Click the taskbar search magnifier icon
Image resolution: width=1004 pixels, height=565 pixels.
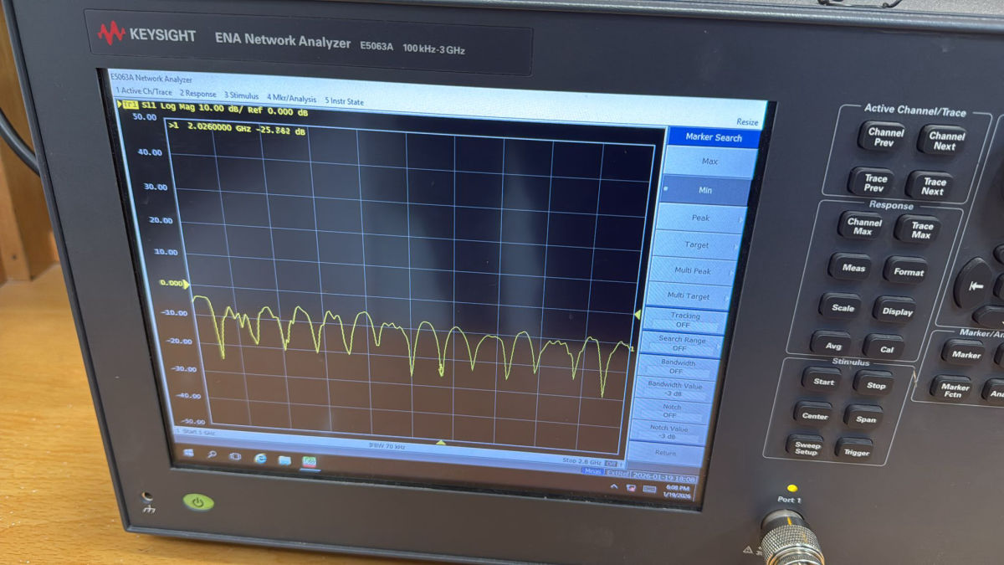[212, 455]
